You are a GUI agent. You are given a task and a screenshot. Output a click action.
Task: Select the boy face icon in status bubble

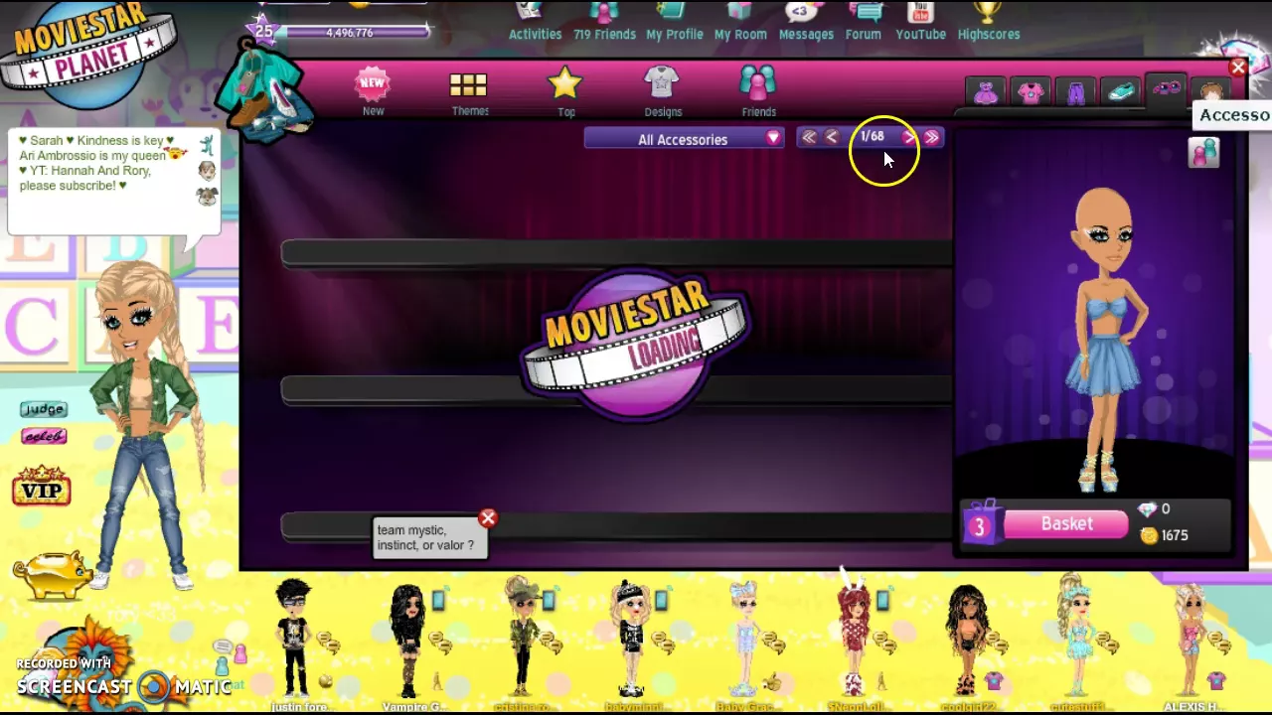[x=207, y=171]
